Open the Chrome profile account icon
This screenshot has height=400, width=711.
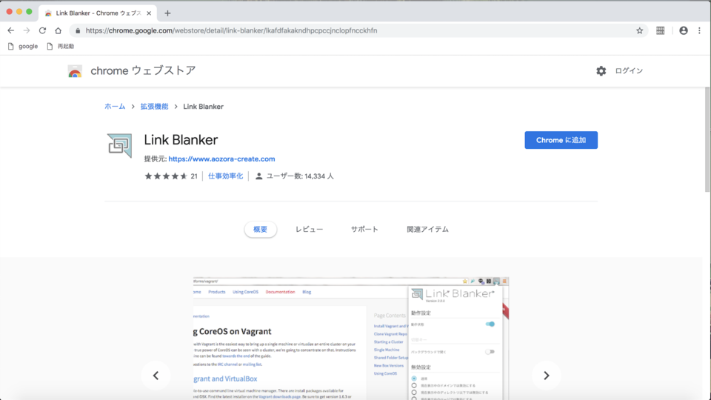684,30
